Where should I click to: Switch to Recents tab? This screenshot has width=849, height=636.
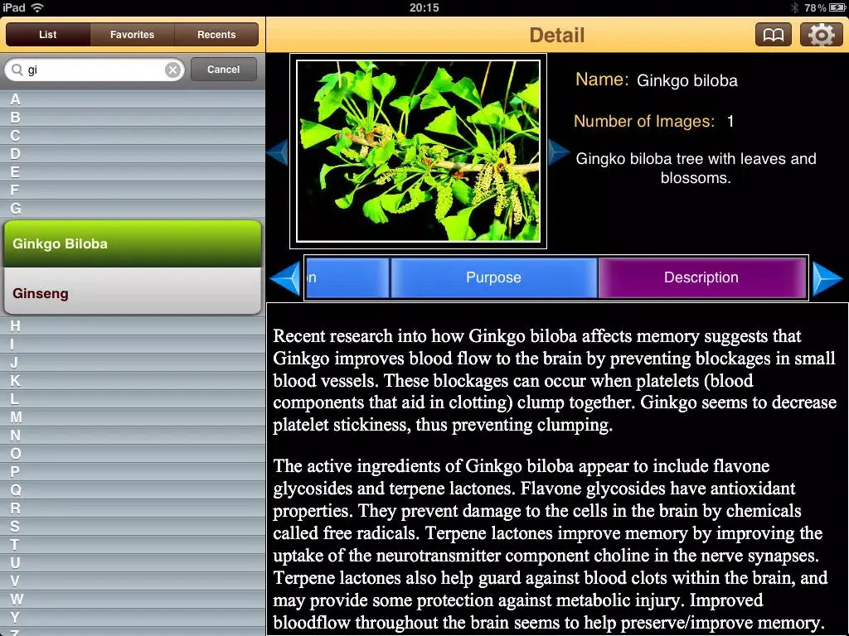216,35
